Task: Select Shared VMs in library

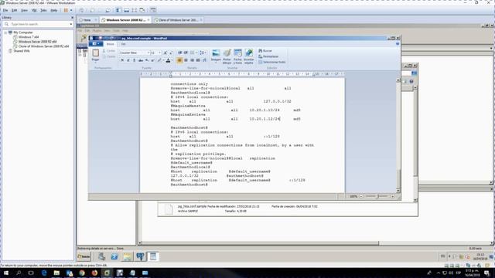Action: 21,51
